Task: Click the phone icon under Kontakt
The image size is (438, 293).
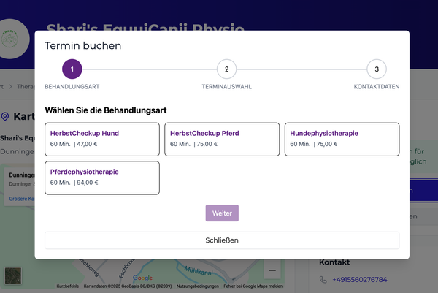Action: (x=323, y=280)
